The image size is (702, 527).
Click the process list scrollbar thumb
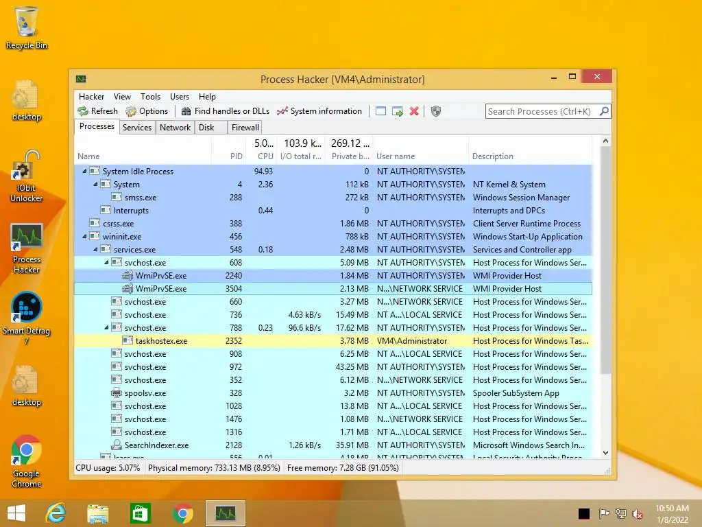click(x=605, y=260)
